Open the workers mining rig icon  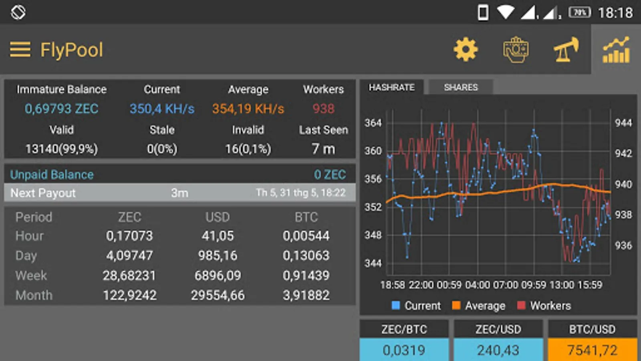click(566, 50)
